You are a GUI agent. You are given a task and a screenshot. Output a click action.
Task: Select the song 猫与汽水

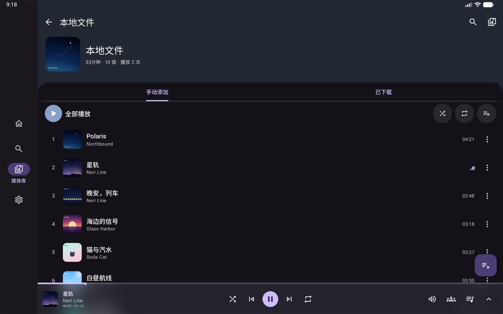(270, 252)
